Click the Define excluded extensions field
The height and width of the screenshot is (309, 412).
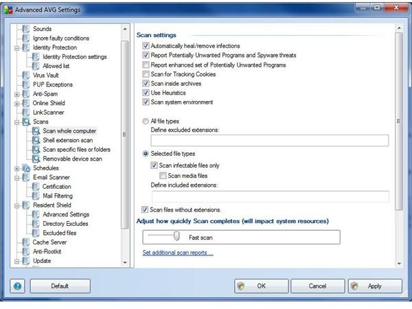click(x=270, y=141)
